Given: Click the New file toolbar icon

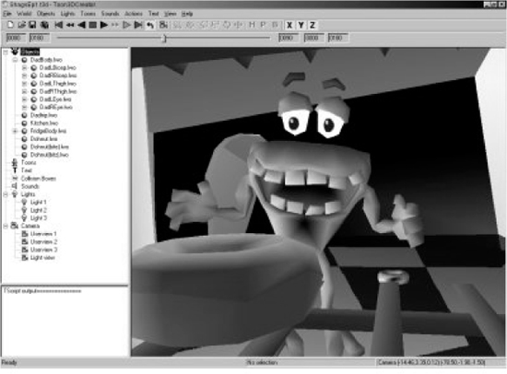Looking at the screenshot, I should pos(10,25).
